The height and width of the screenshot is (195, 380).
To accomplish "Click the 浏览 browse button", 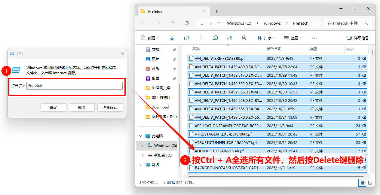I will click(110, 108).
